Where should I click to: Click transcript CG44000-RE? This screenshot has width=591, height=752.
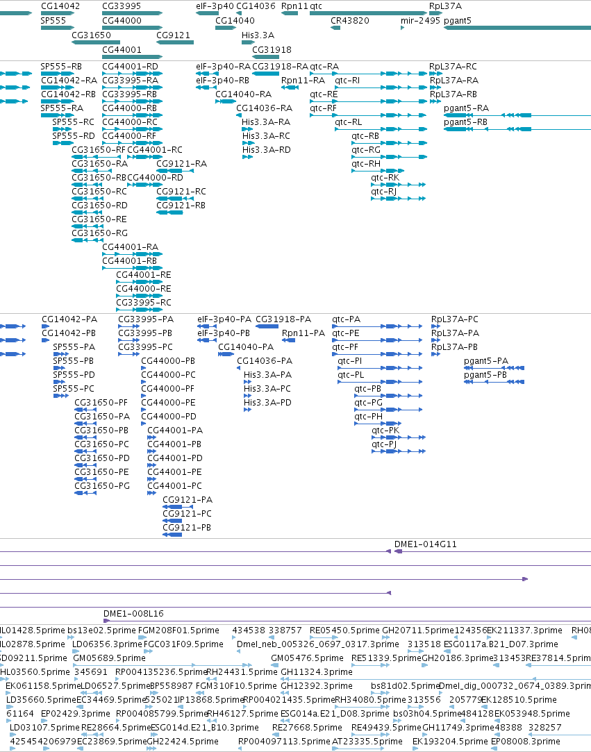tap(144, 289)
